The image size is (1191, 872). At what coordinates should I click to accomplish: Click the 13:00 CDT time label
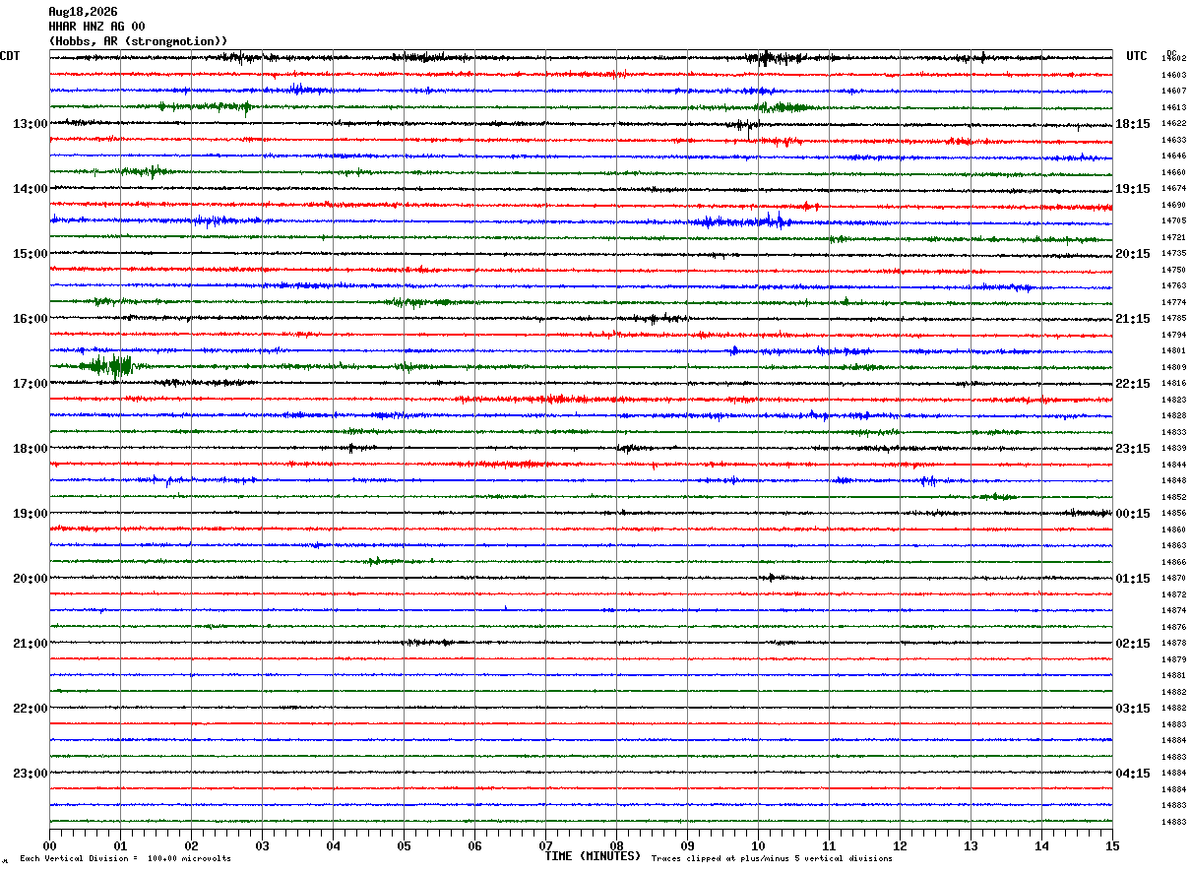(x=31, y=124)
